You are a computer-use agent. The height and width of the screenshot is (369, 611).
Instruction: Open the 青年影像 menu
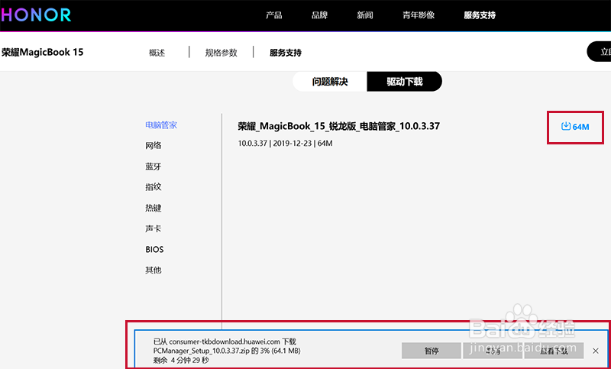click(419, 15)
